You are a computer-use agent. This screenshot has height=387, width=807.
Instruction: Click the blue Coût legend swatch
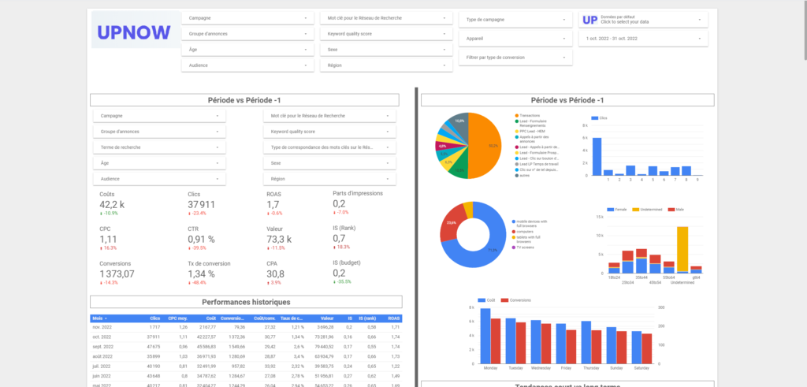pyautogui.click(x=482, y=300)
